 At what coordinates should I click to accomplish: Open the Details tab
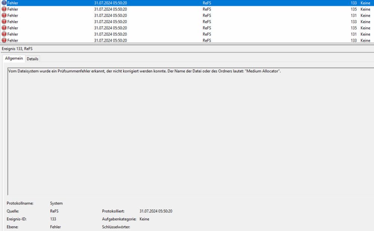pos(33,59)
